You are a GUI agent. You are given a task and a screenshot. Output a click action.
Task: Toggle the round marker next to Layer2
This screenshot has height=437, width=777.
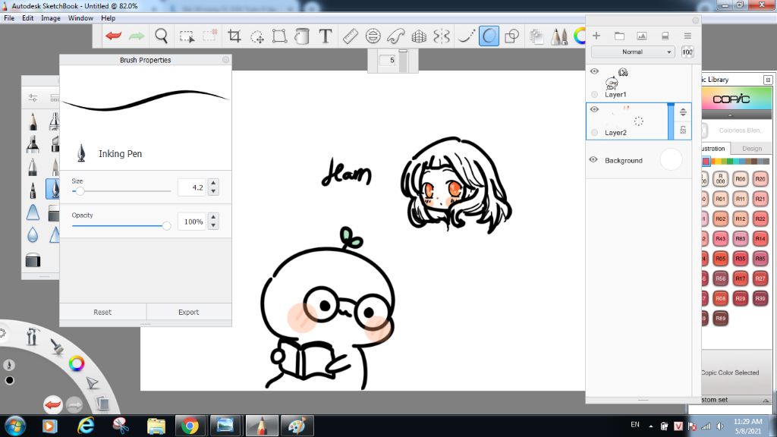594,132
